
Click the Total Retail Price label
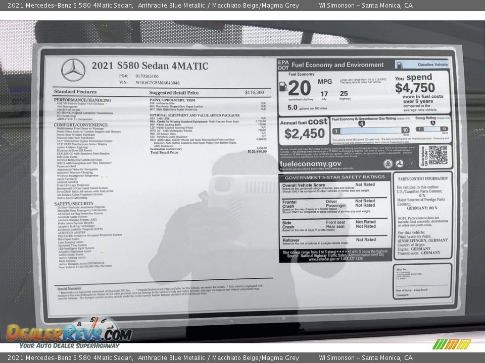[x=164, y=152]
